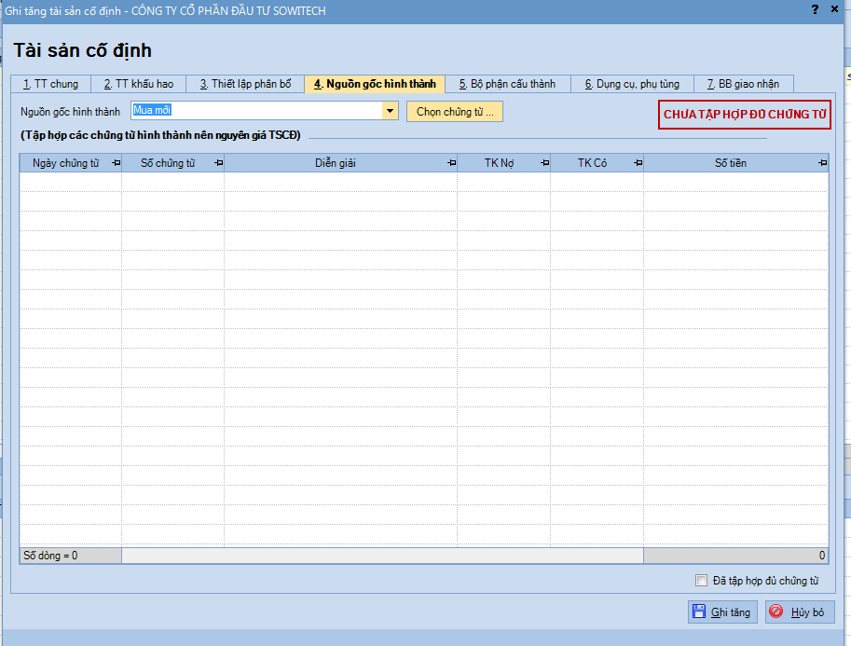Open the Dụng cụ, phụ tùng tab

(632, 84)
